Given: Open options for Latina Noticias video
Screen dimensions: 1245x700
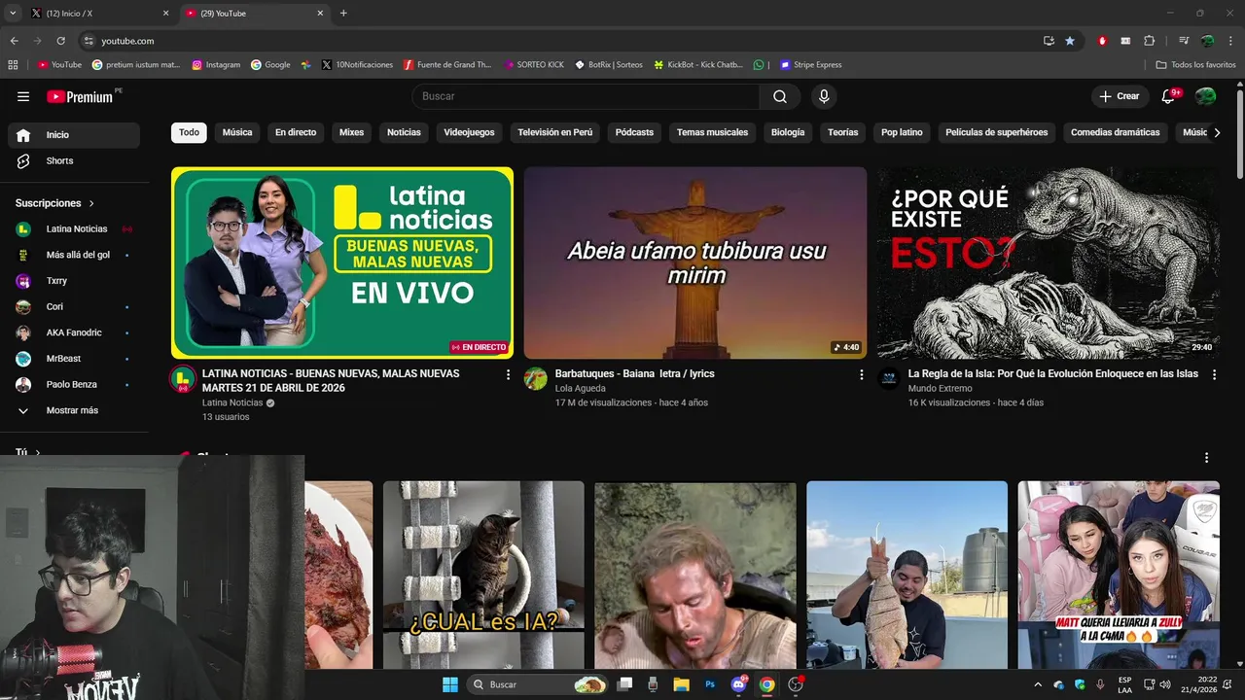Looking at the screenshot, I should click(x=508, y=374).
